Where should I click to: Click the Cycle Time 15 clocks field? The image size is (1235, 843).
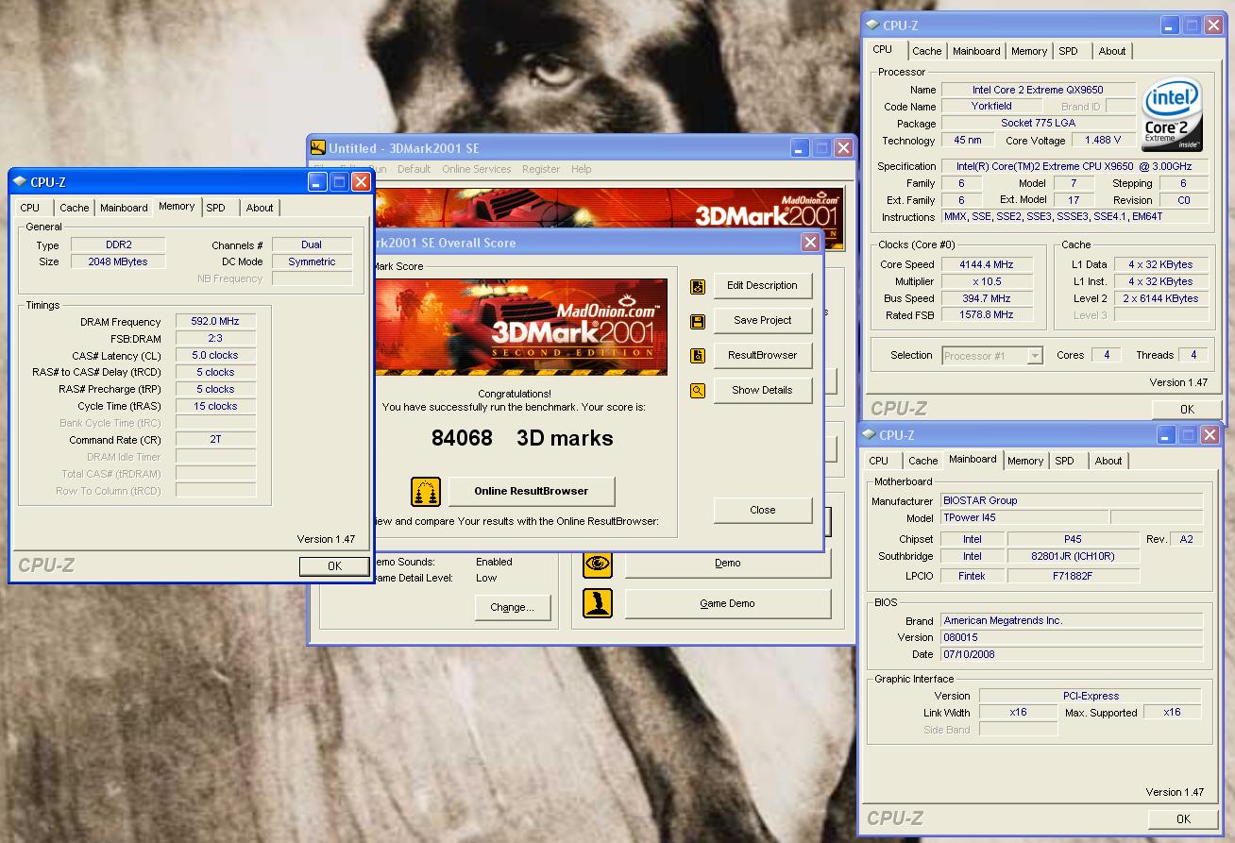click(x=215, y=407)
